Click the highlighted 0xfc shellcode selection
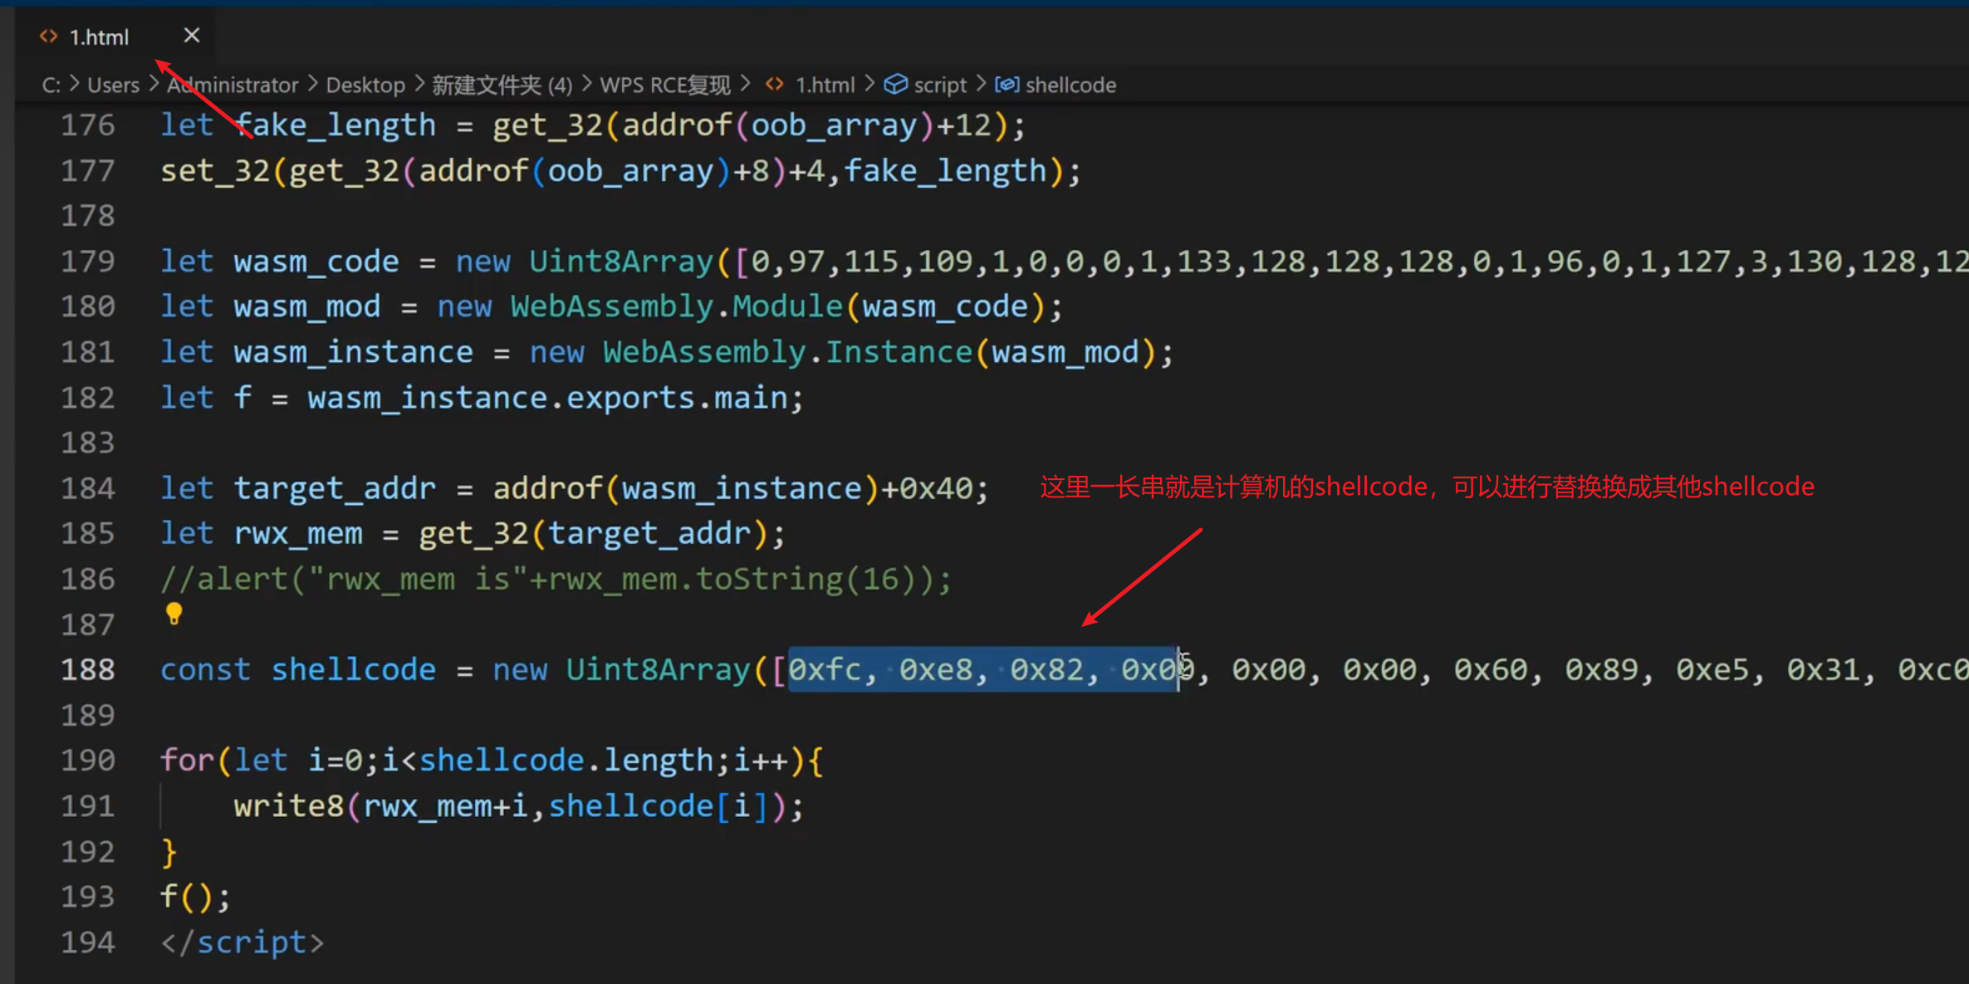The image size is (1969, 984). (x=824, y=669)
